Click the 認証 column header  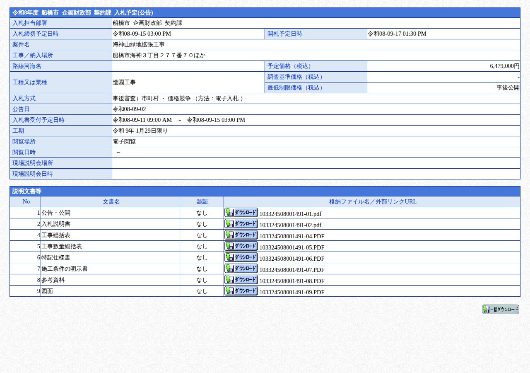202,202
